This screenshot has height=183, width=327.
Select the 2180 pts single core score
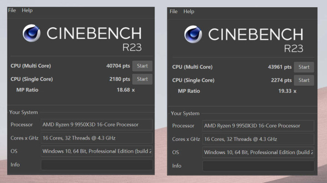[x=120, y=79]
